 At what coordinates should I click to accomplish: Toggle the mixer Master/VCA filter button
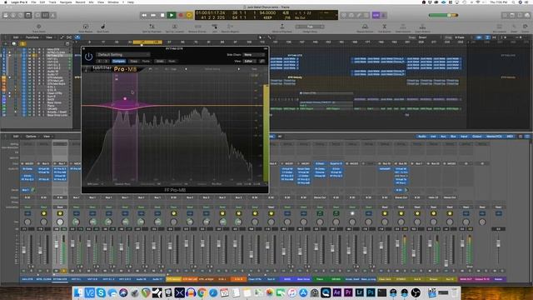coord(494,137)
